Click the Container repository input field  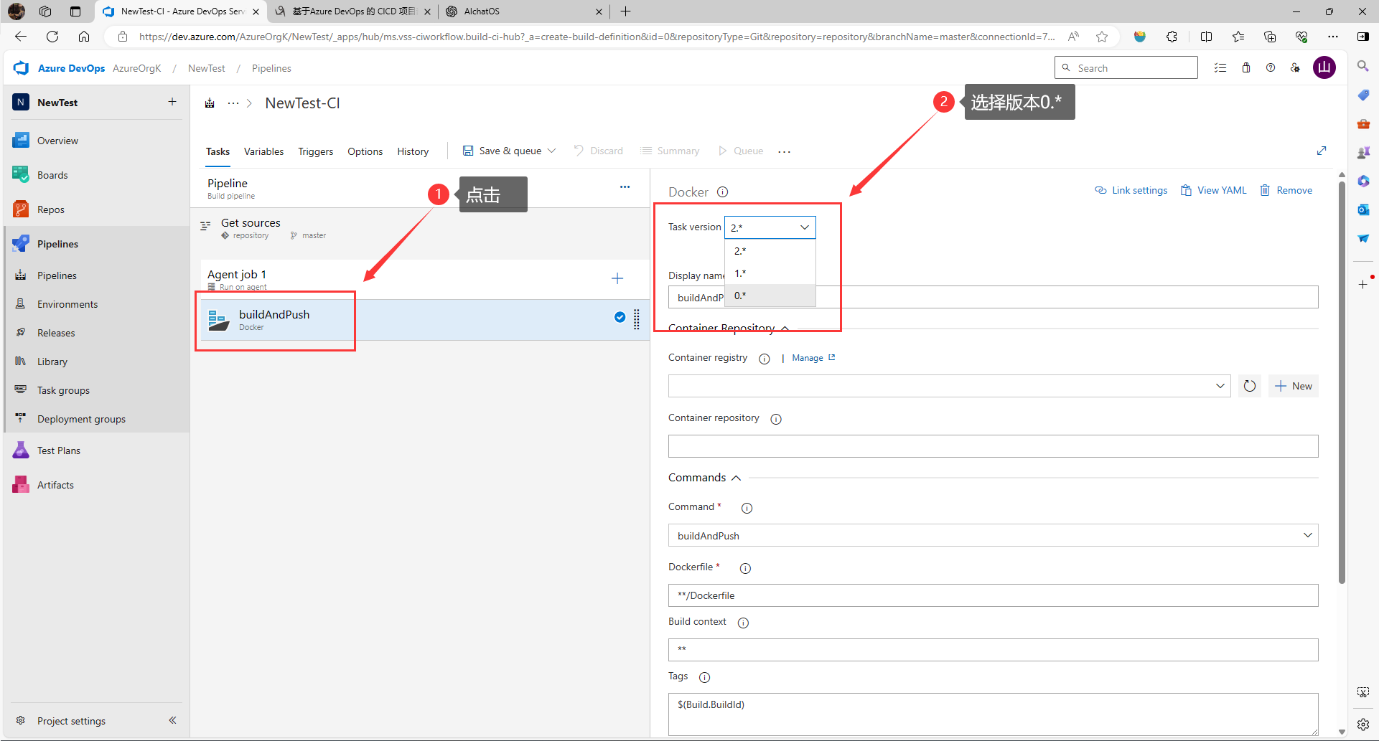coord(994,446)
